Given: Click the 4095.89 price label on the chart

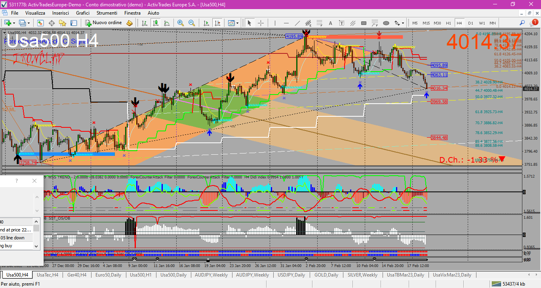Looking at the screenshot, I should [x=439, y=65].
